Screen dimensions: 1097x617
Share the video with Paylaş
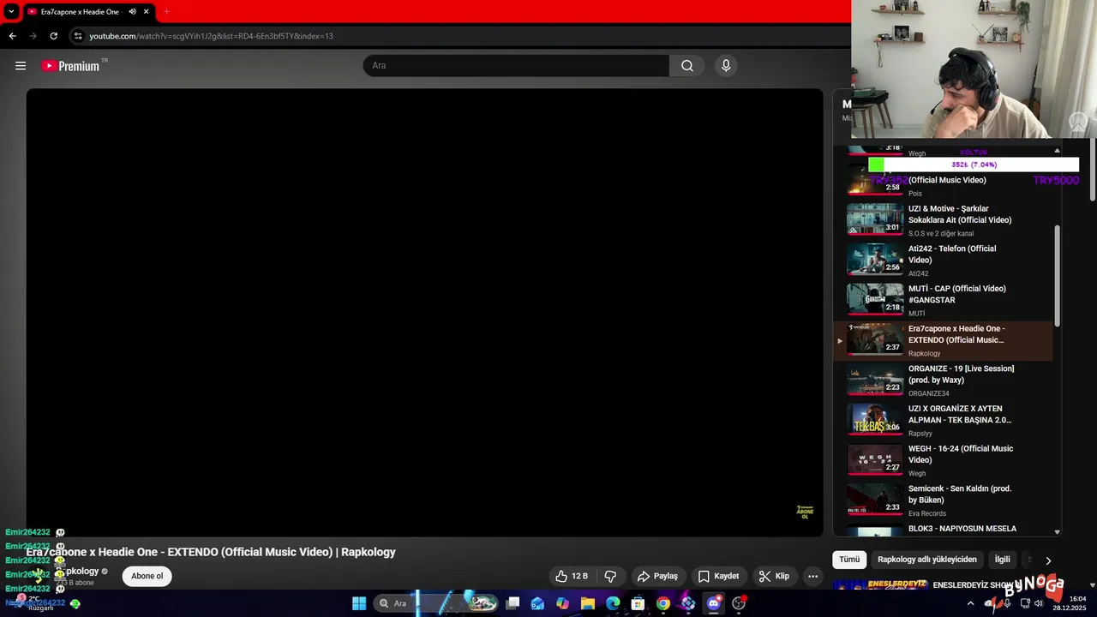(657, 576)
